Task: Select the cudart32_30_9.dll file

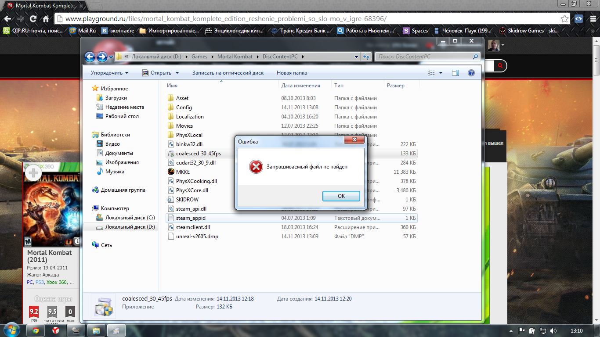Action: pyautogui.click(x=195, y=163)
